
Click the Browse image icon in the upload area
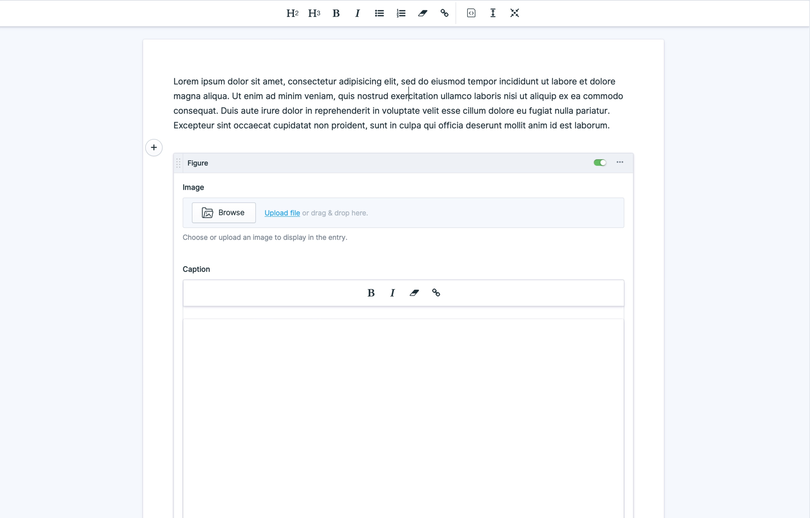point(207,213)
